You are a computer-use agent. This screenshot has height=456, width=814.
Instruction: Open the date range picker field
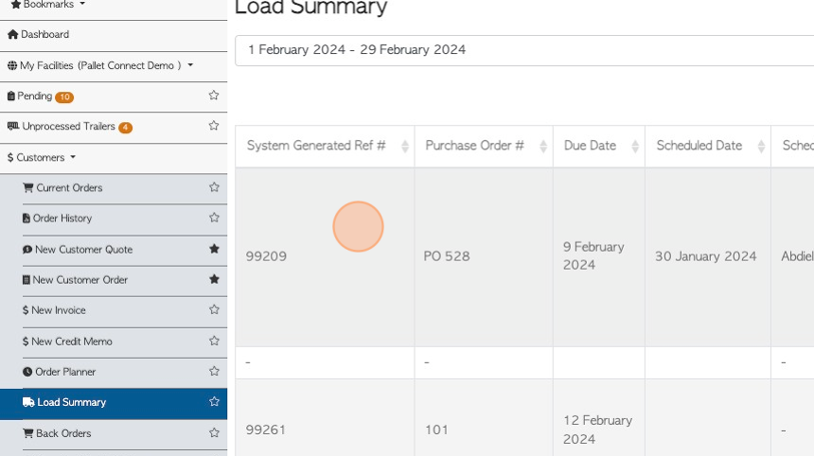[x=524, y=50]
